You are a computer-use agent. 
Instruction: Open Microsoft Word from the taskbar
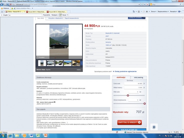[31, 136]
